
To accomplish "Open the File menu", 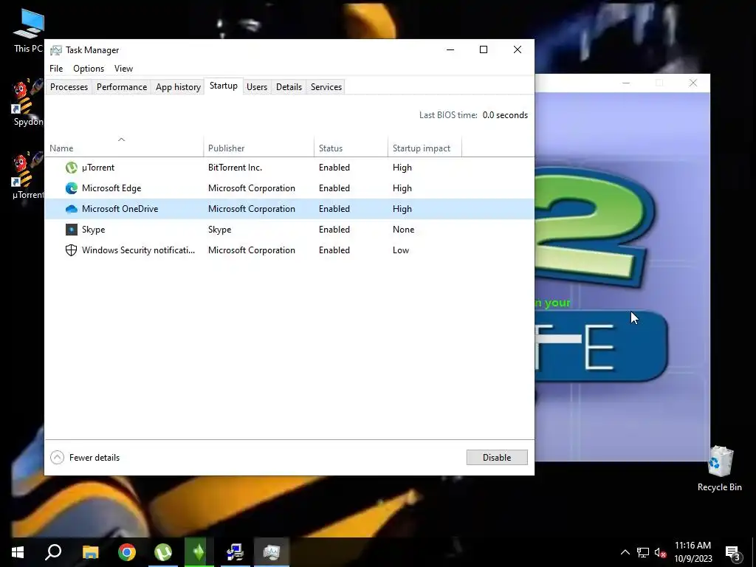I will coord(56,69).
